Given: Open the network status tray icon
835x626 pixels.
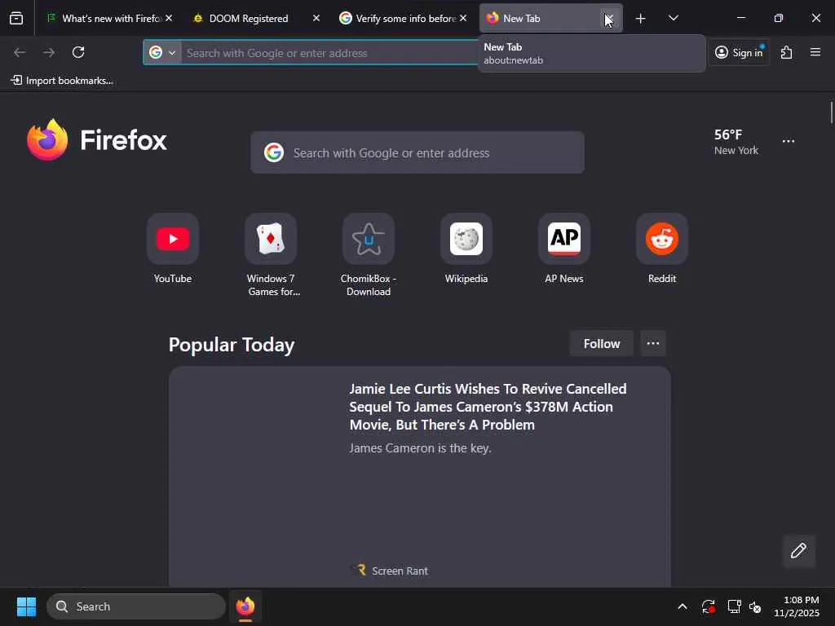Looking at the screenshot, I should 735,606.
